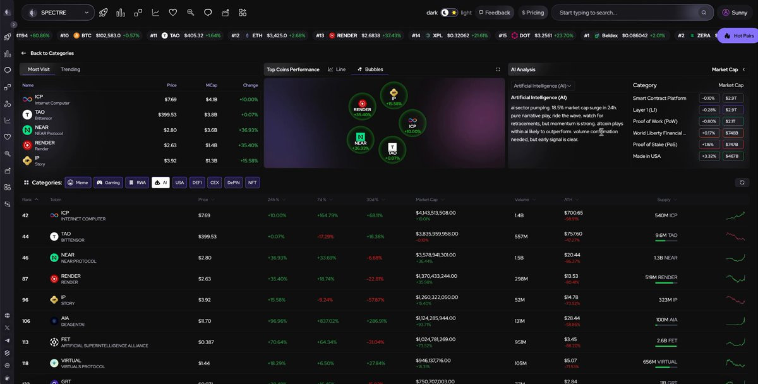The width and height of the screenshot is (758, 384).
Task: Toggle the RWA category filter
Action: tap(137, 183)
